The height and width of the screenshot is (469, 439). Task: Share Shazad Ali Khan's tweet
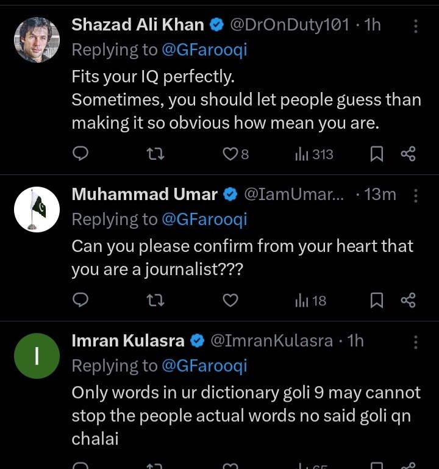pos(408,154)
